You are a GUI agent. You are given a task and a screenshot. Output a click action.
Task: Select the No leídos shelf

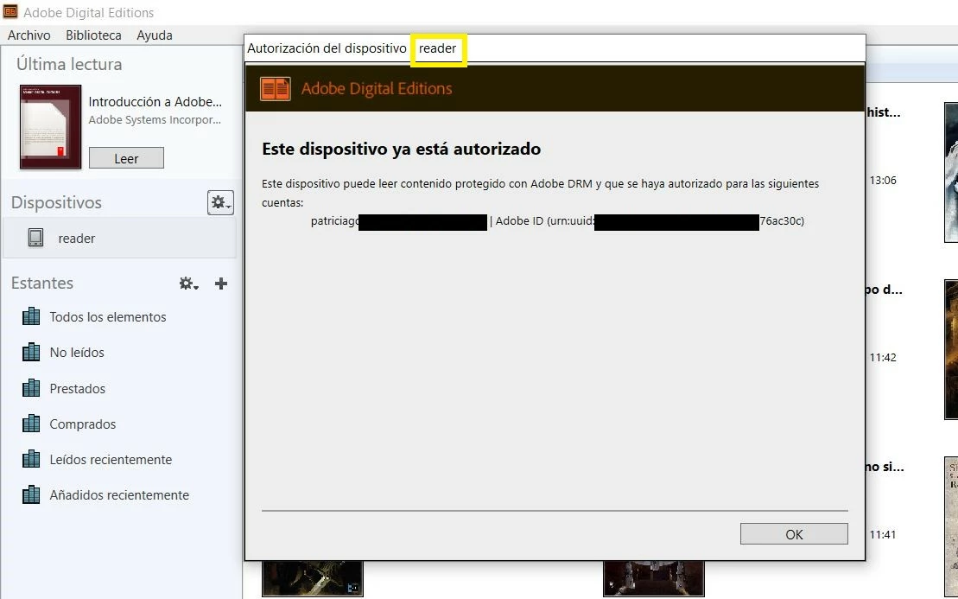coord(77,352)
